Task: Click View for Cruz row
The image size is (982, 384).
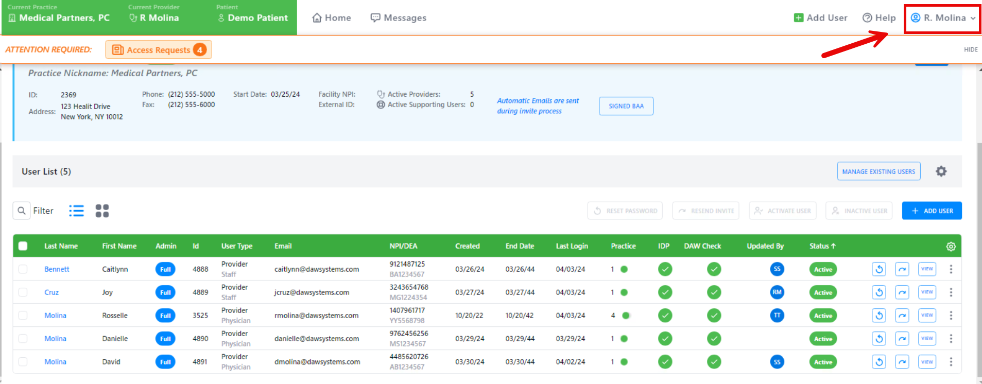Action: [x=927, y=292]
